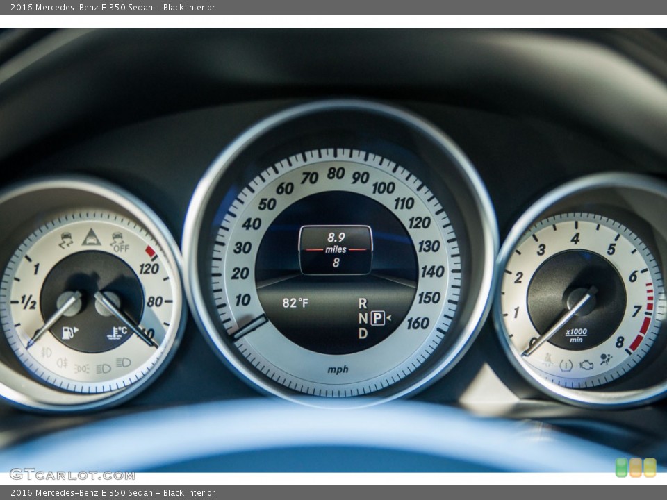Click the tachometer needle

559,321
